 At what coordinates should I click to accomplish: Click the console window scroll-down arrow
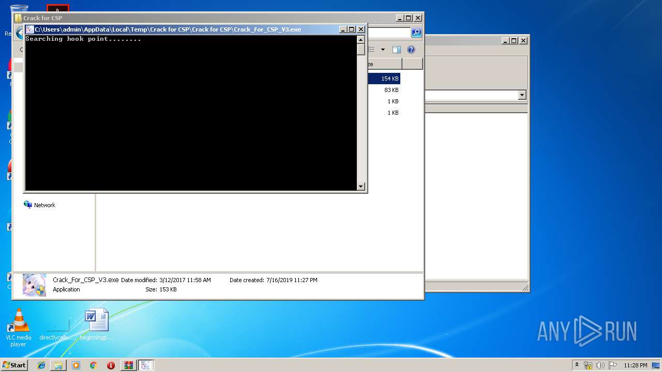361,187
